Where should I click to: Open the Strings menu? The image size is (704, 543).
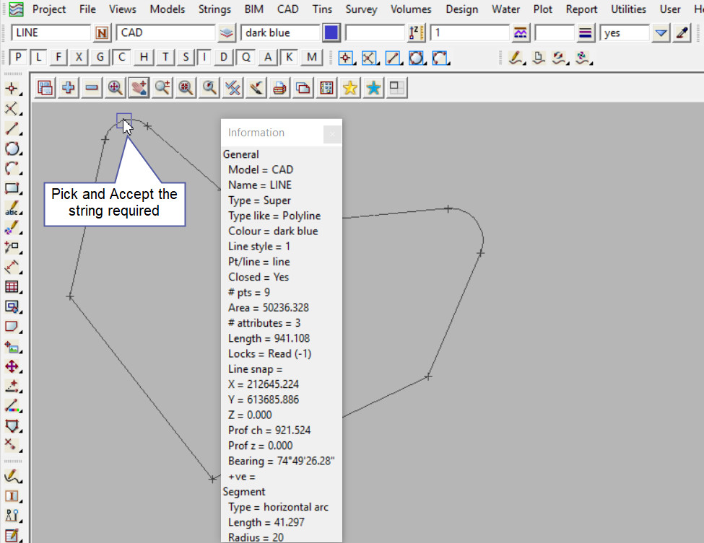[214, 9]
